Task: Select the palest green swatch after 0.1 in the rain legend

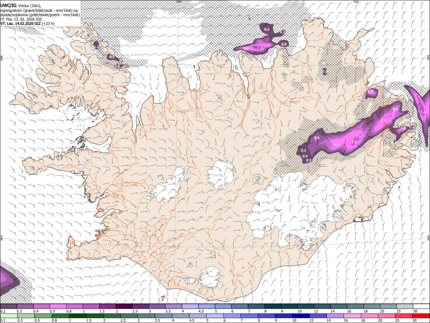Action: click(x=9, y=316)
